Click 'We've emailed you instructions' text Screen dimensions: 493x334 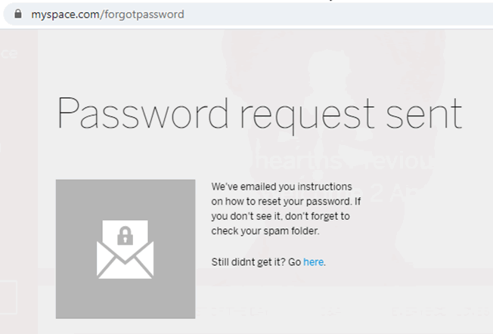click(x=281, y=187)
